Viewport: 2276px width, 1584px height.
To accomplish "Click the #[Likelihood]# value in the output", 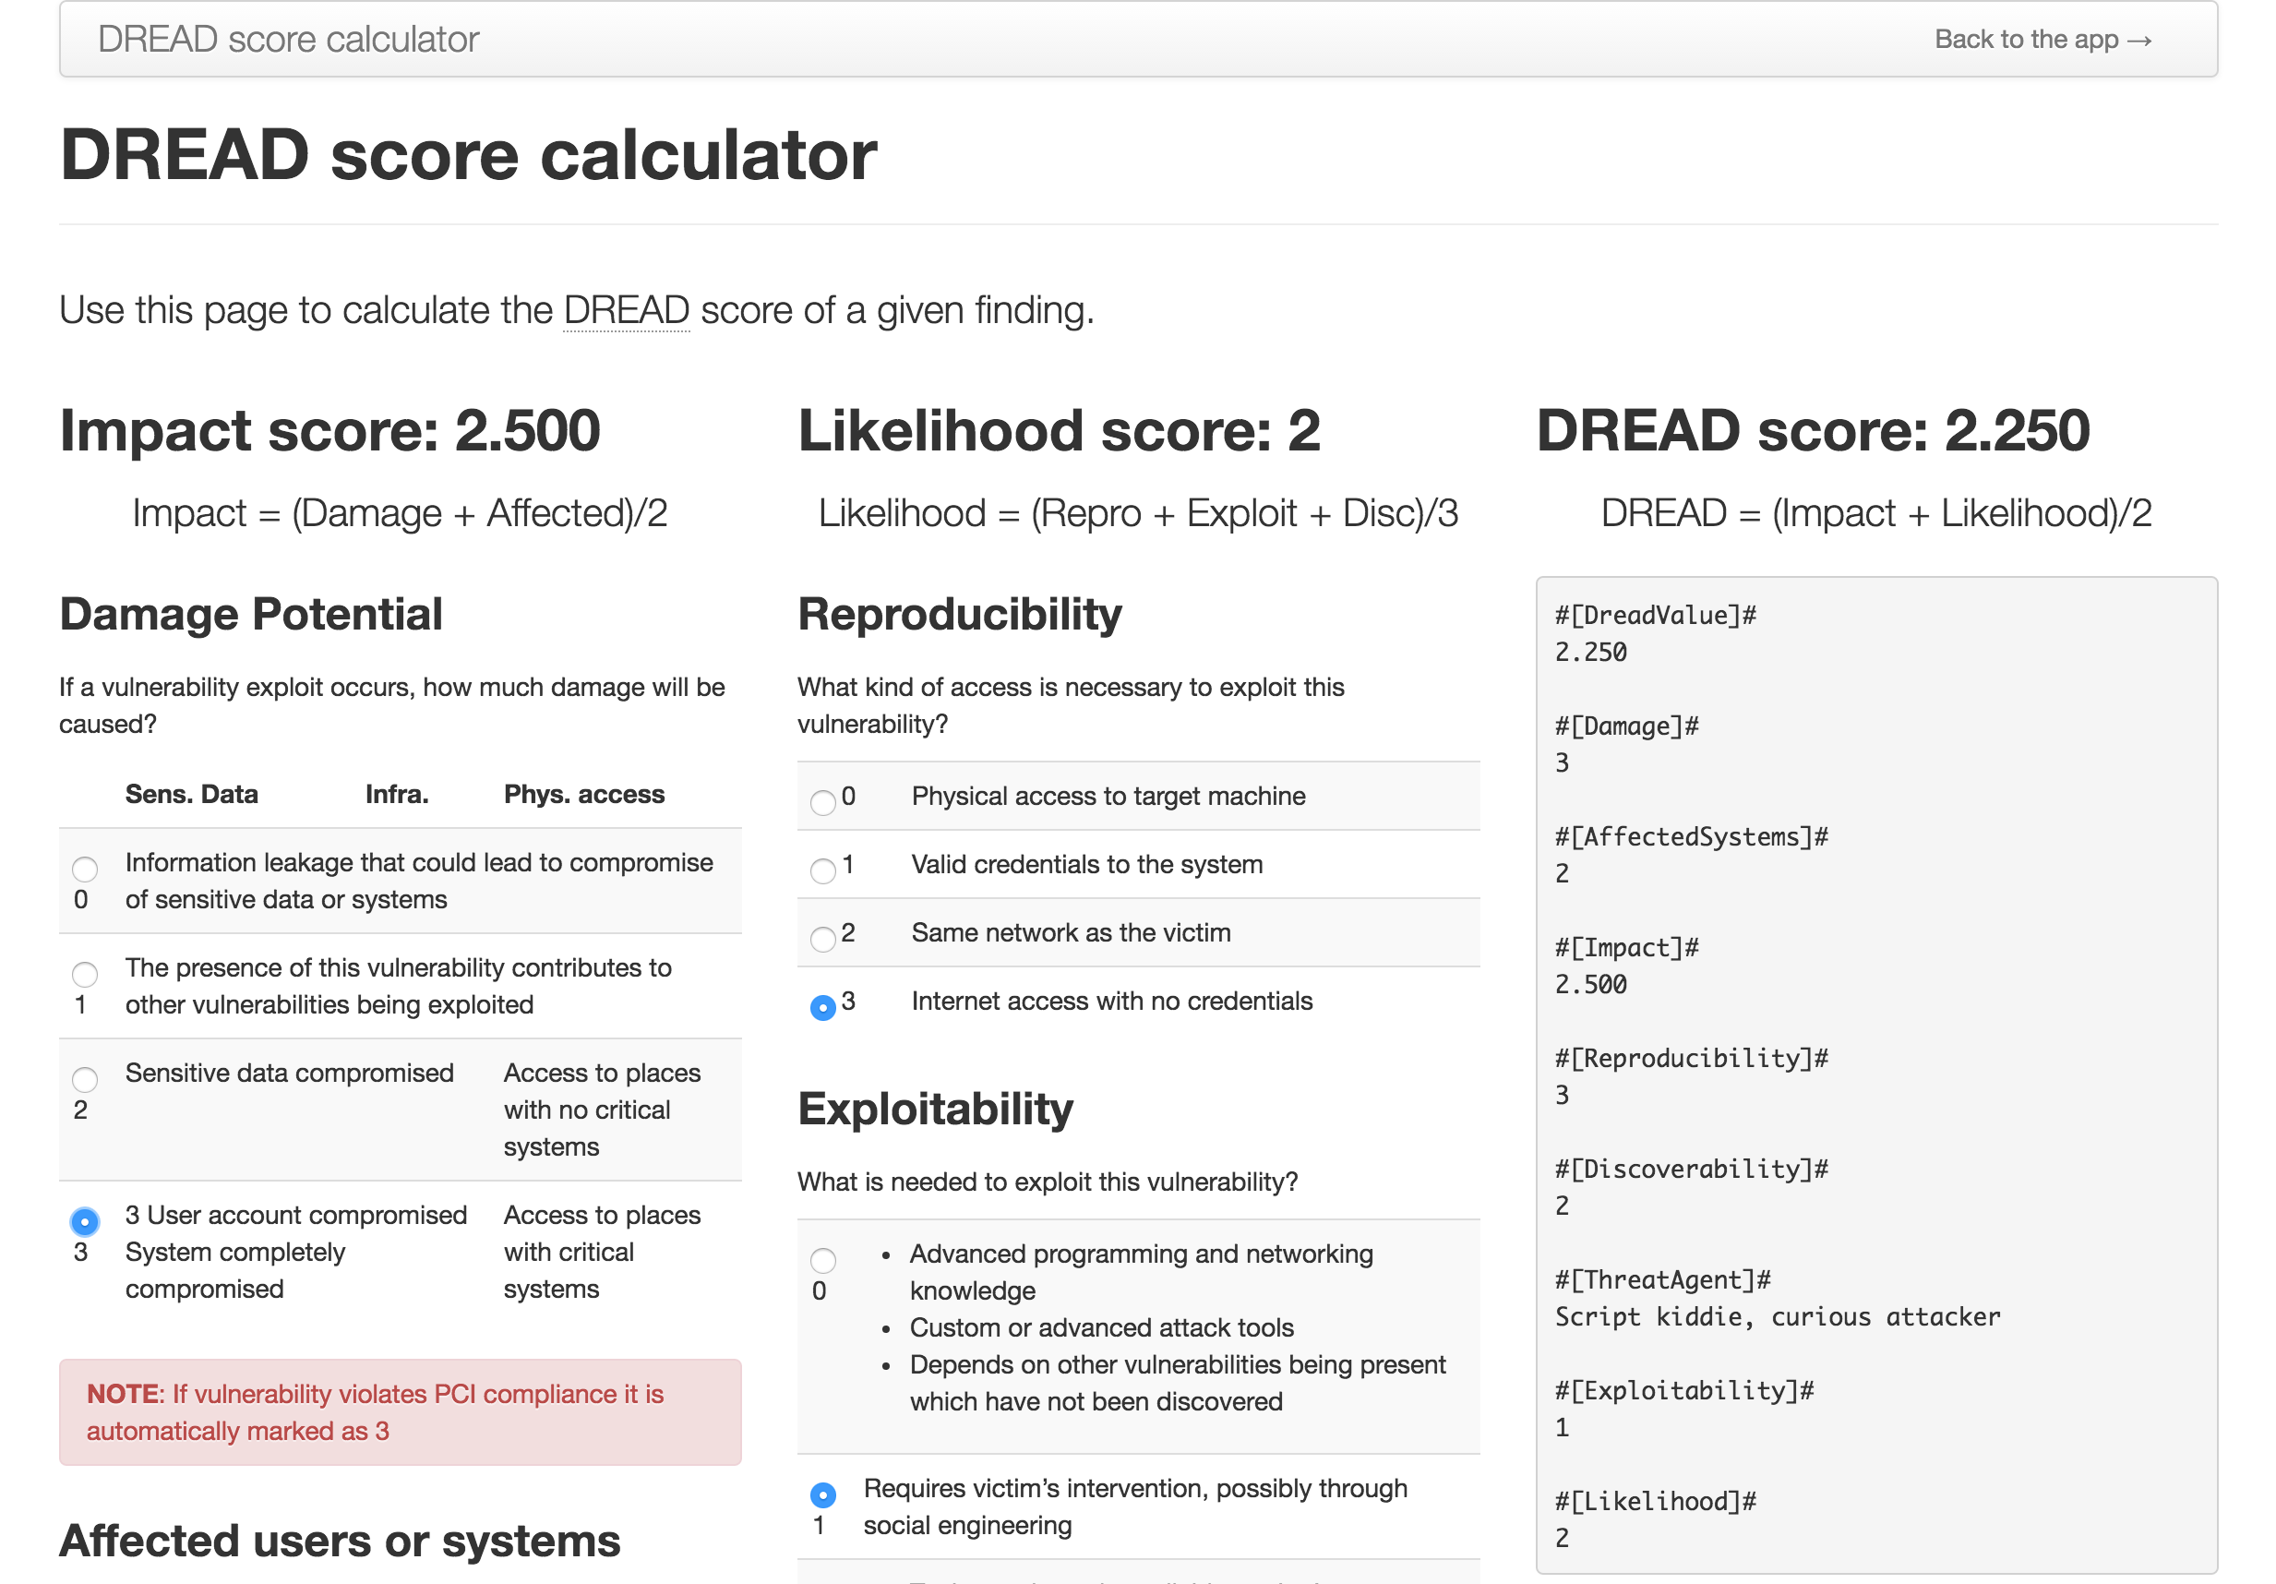I will [1562, 1539].
